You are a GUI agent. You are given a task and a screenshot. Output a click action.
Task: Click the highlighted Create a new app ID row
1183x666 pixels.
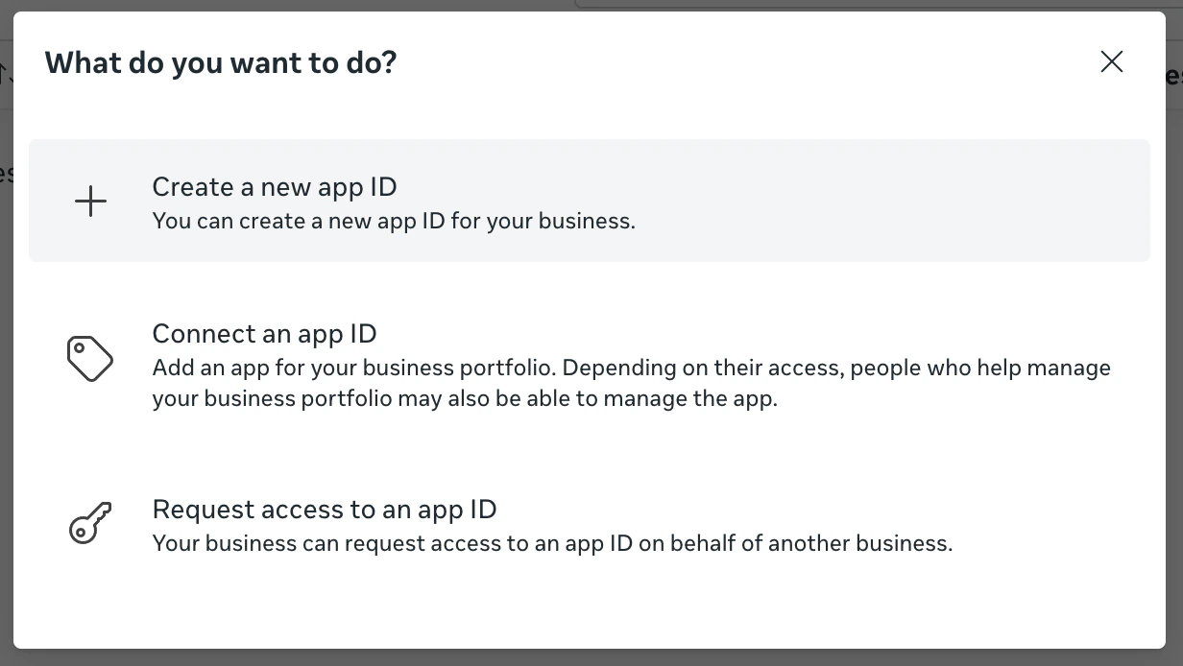click(x=590, y=200)
